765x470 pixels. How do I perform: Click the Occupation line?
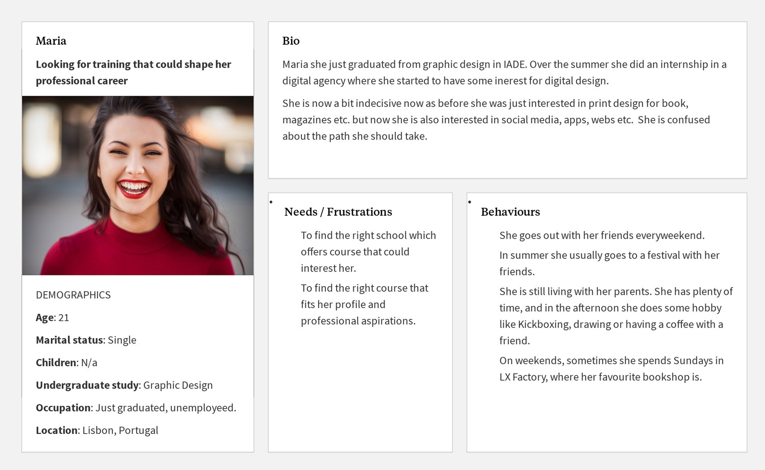136,408
